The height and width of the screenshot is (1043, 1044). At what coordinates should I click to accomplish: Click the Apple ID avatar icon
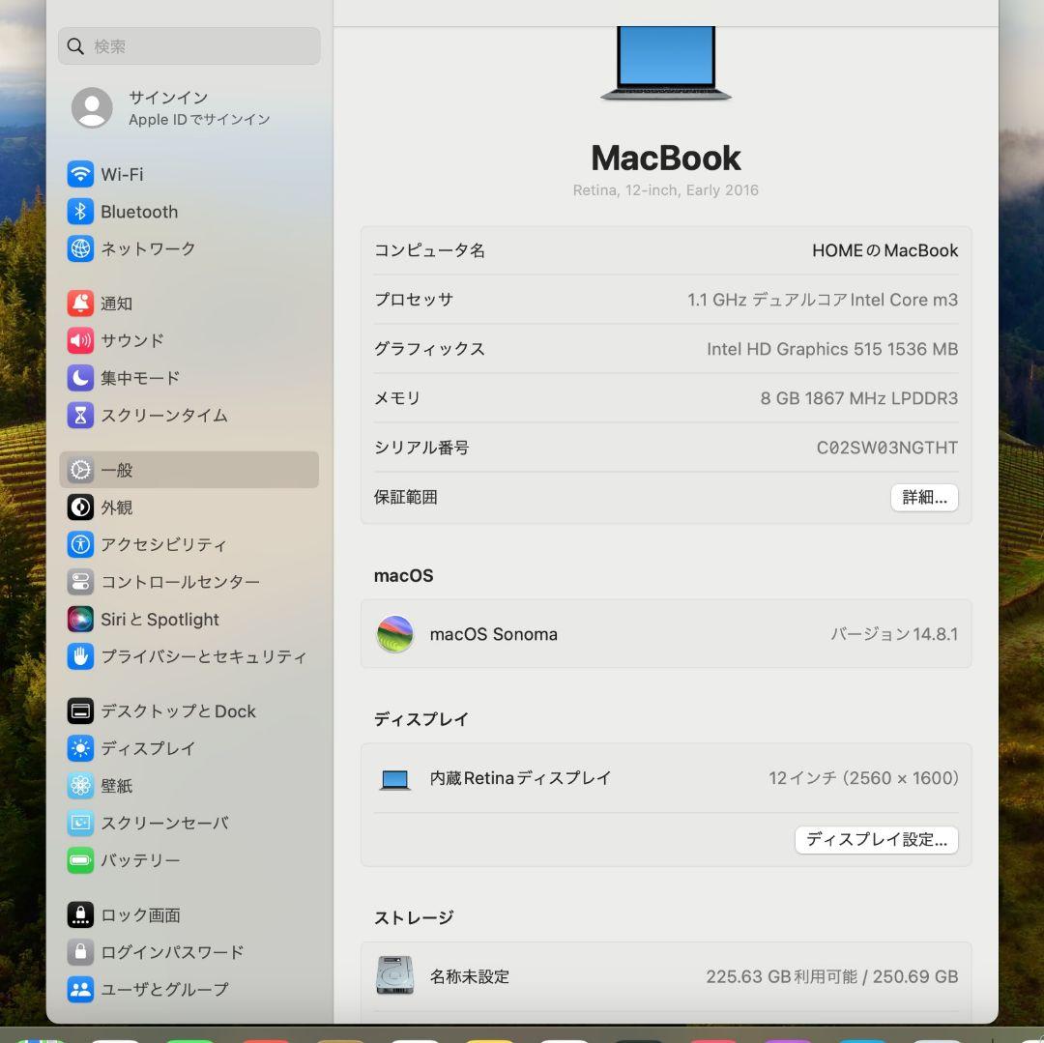point(92,108)
